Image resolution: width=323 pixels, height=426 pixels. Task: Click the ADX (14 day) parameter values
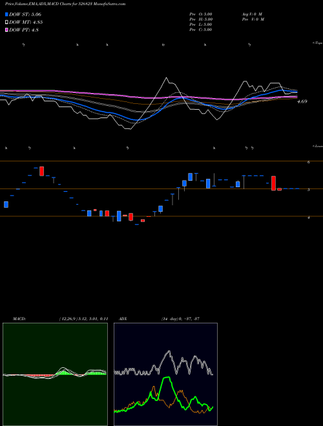point(180,319)
